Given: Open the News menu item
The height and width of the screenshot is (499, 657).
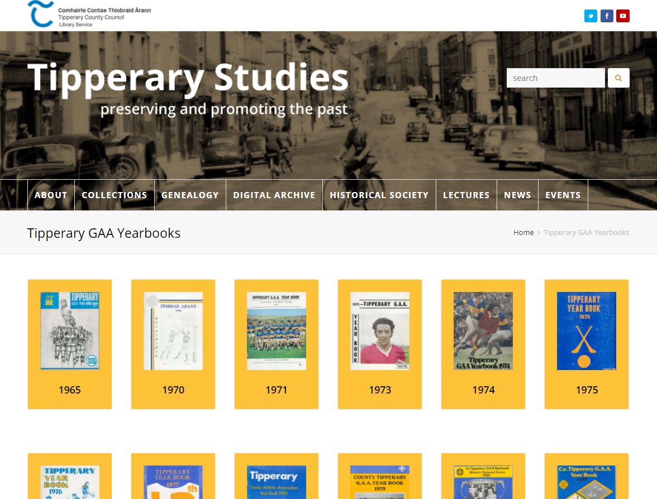Looking at the screenshot, I should tap(517, 195).
